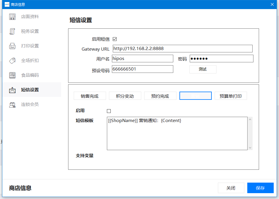Enable the 启用 template checkbox
This screenshot has height=199, width=279.
coord(109,111)
